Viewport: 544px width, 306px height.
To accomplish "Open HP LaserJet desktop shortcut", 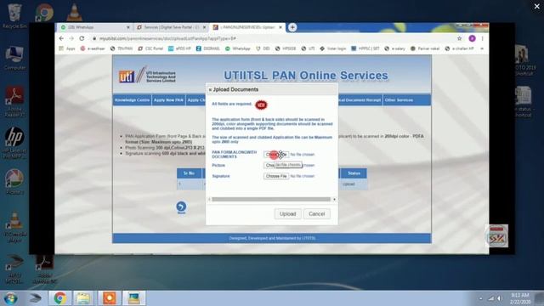I will 14,142.
